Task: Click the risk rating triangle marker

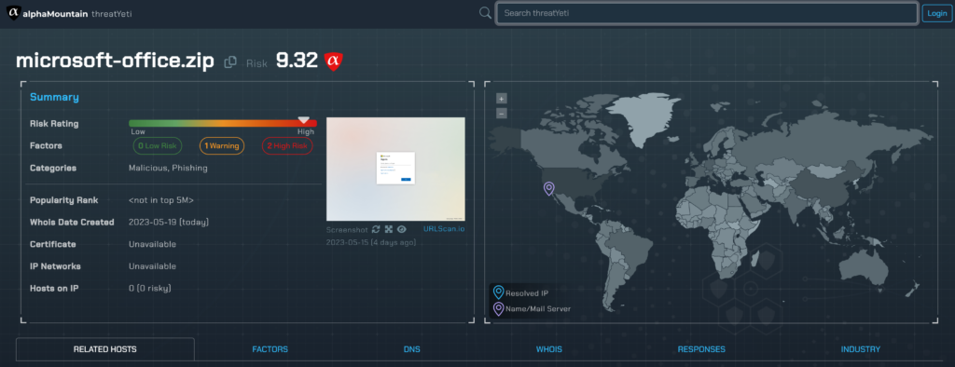Action: (303, 120)
